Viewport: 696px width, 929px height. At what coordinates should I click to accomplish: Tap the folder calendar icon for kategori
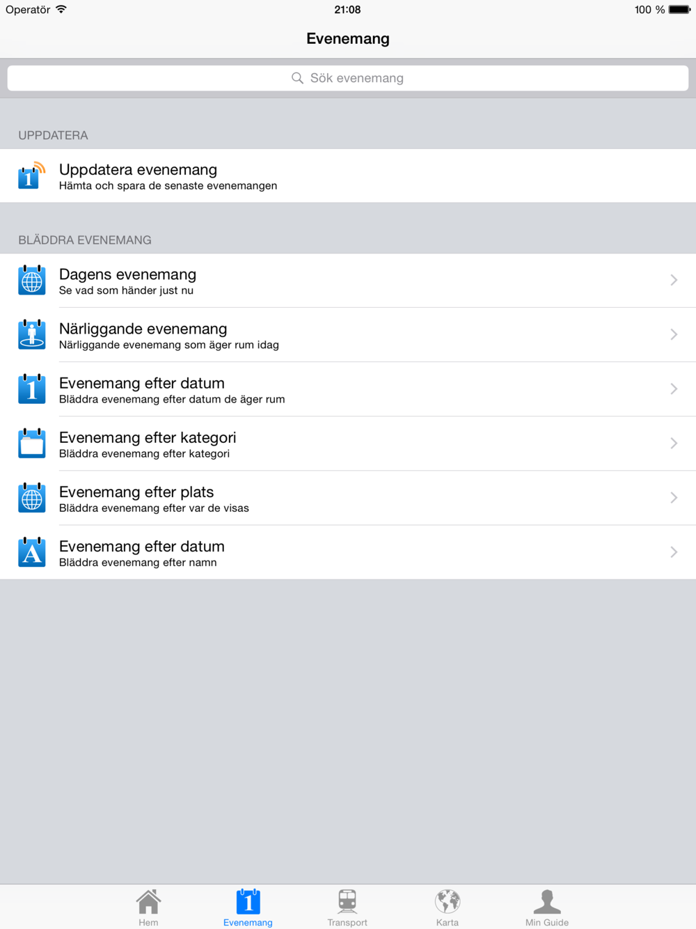pyautogui.click(x=32, y=443)
